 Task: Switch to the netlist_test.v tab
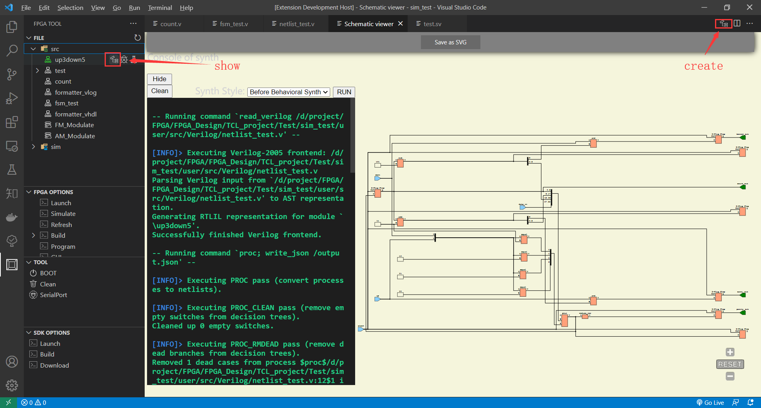click(x=296, y=24)
